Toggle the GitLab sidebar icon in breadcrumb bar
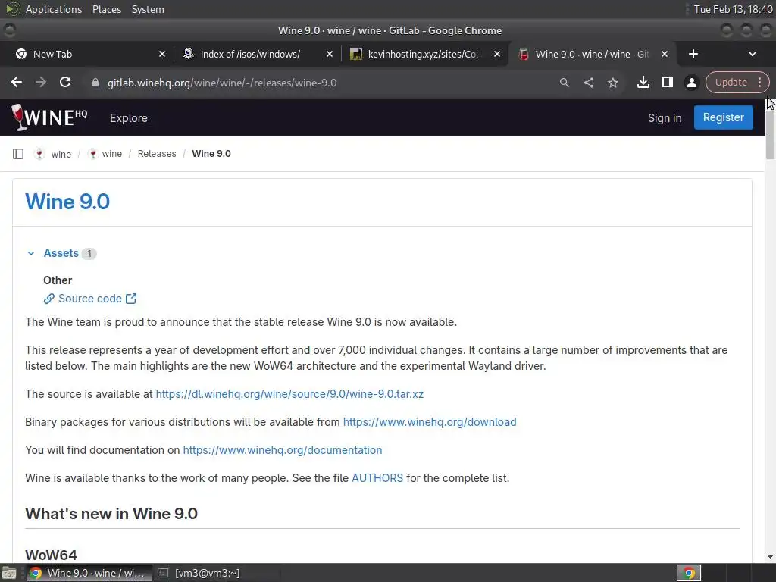Screen dimensions: 776x582 click(x=18, y=154)
